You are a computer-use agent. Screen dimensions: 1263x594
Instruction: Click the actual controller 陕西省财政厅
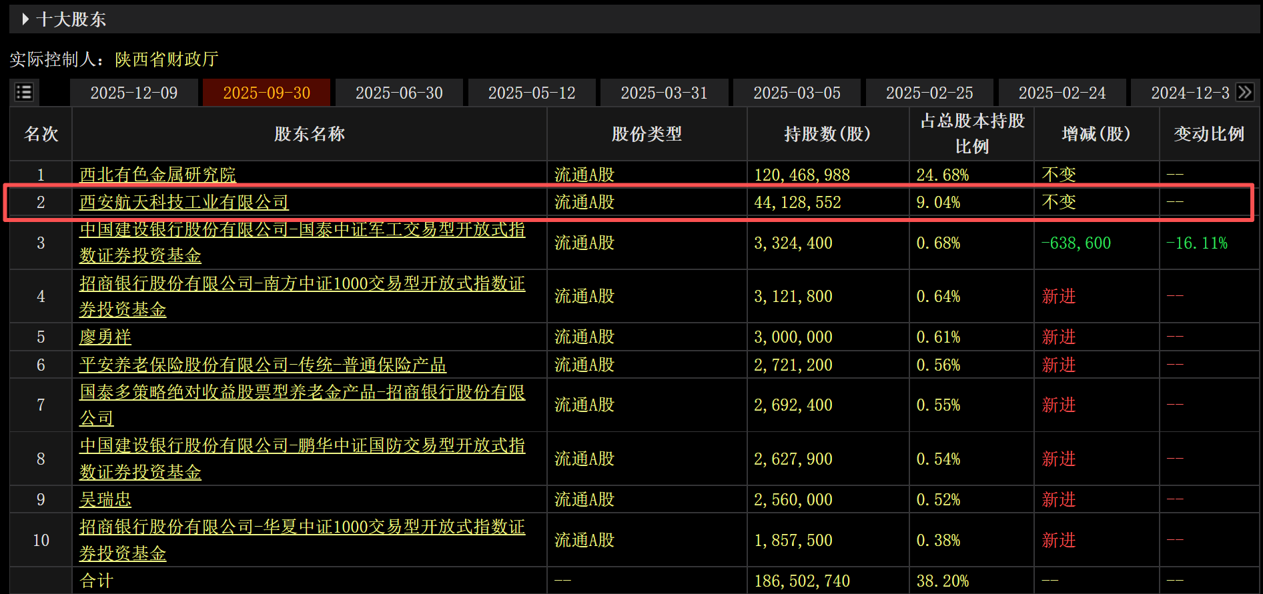pos(167,59)
